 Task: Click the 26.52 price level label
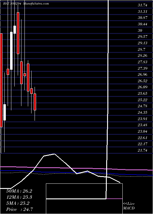(143, 81)
